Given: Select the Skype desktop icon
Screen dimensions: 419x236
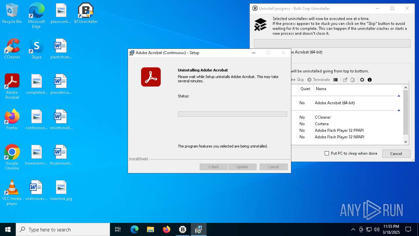Looking at the screenshot, I should click(x=36, y=49).
